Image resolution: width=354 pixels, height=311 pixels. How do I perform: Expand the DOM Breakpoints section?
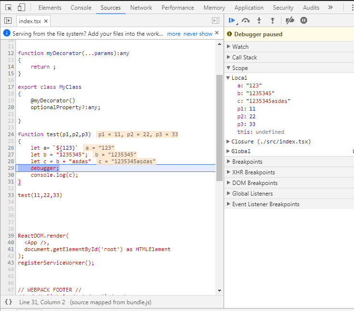(x=289, y=183)
